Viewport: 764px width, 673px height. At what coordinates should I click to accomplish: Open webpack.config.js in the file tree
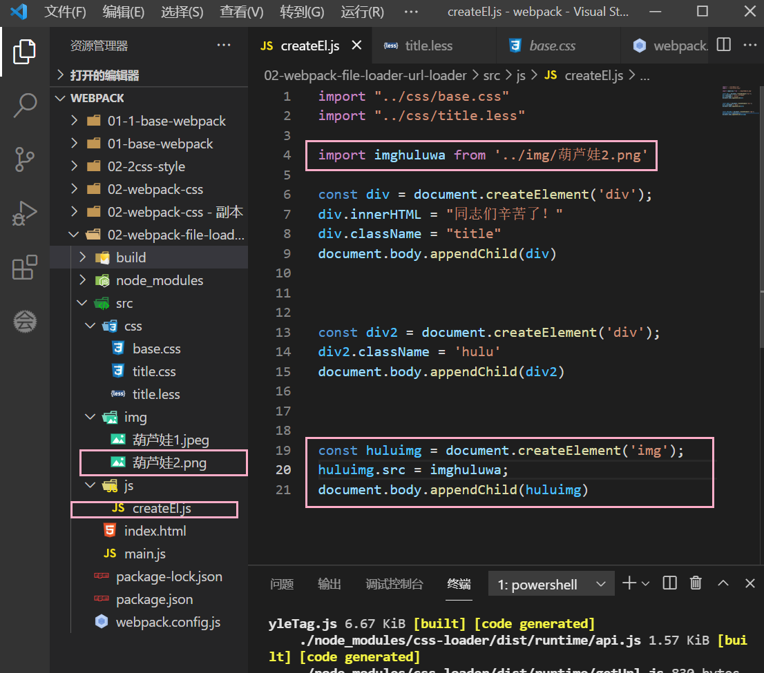(x=168, y=622)
